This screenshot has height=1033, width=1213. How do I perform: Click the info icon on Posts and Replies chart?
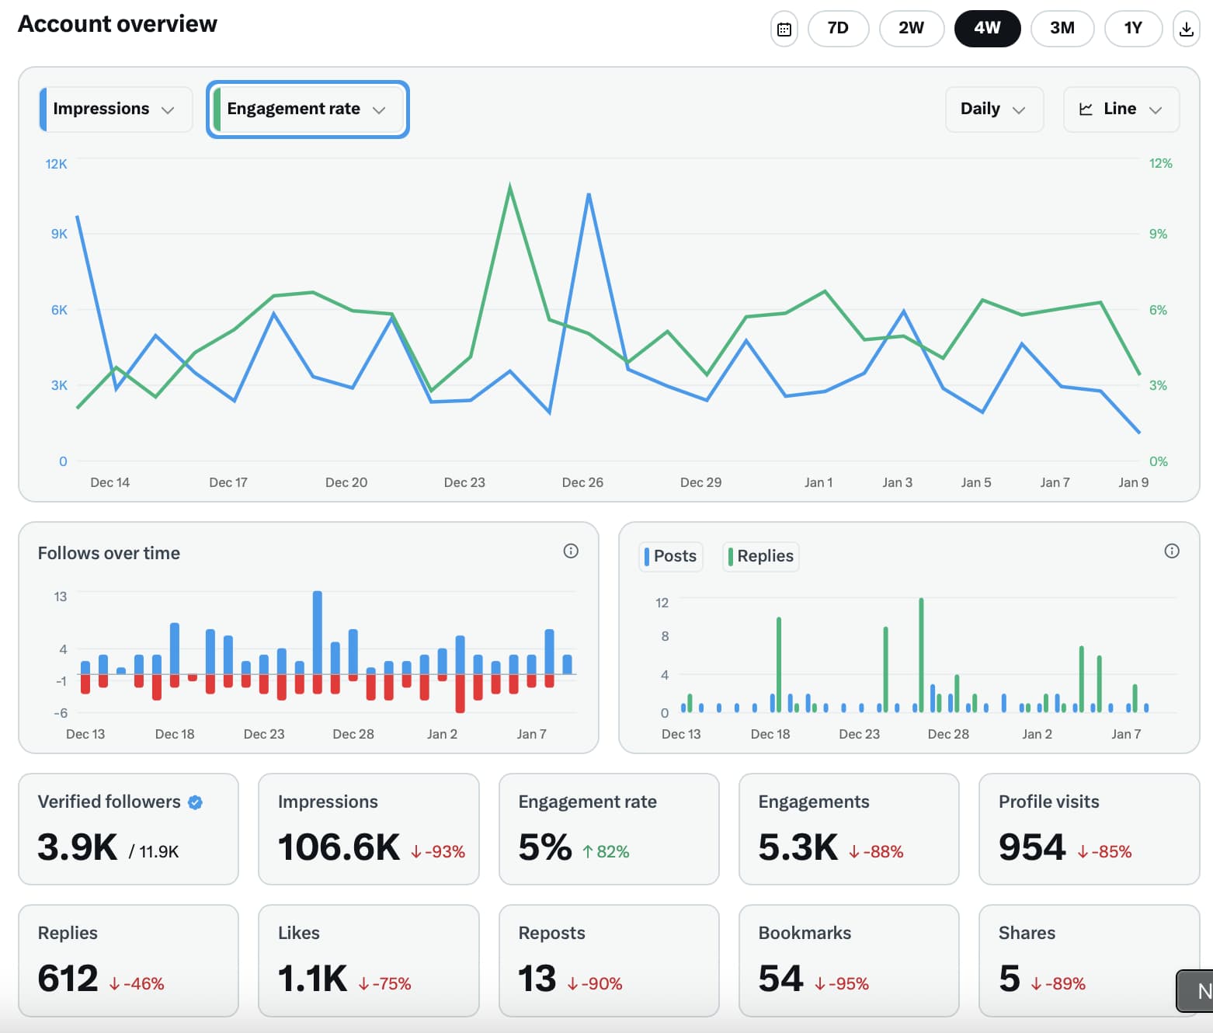1173,551
